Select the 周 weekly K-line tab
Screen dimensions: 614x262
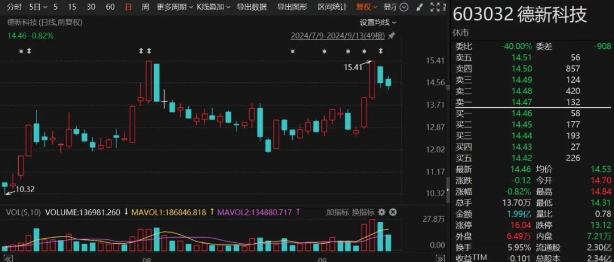tap(146, 7)
